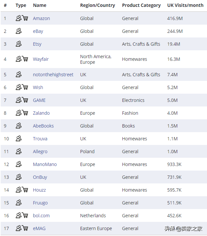Click the Name column header
This screenshot has height=236, width=207.
[40, 5]
